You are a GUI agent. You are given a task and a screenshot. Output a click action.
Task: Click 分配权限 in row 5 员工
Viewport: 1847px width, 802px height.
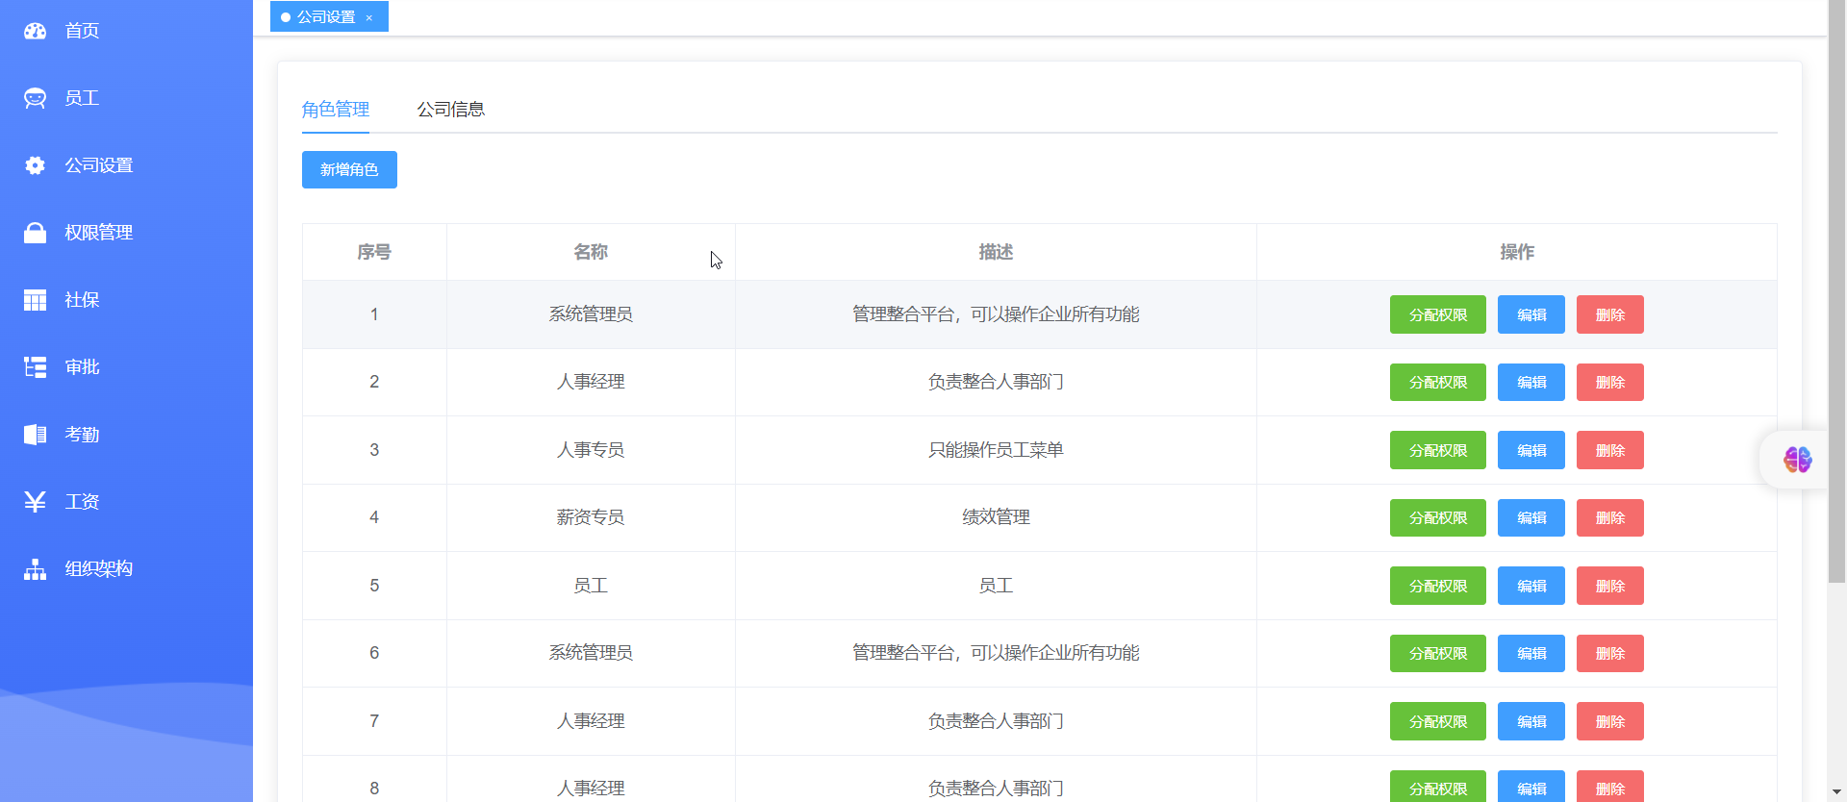1438,586
